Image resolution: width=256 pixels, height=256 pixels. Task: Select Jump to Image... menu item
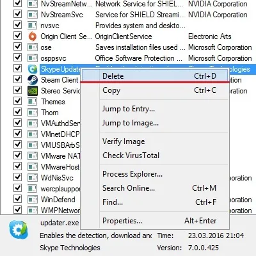pyautogui.click(x=155, y=123)
